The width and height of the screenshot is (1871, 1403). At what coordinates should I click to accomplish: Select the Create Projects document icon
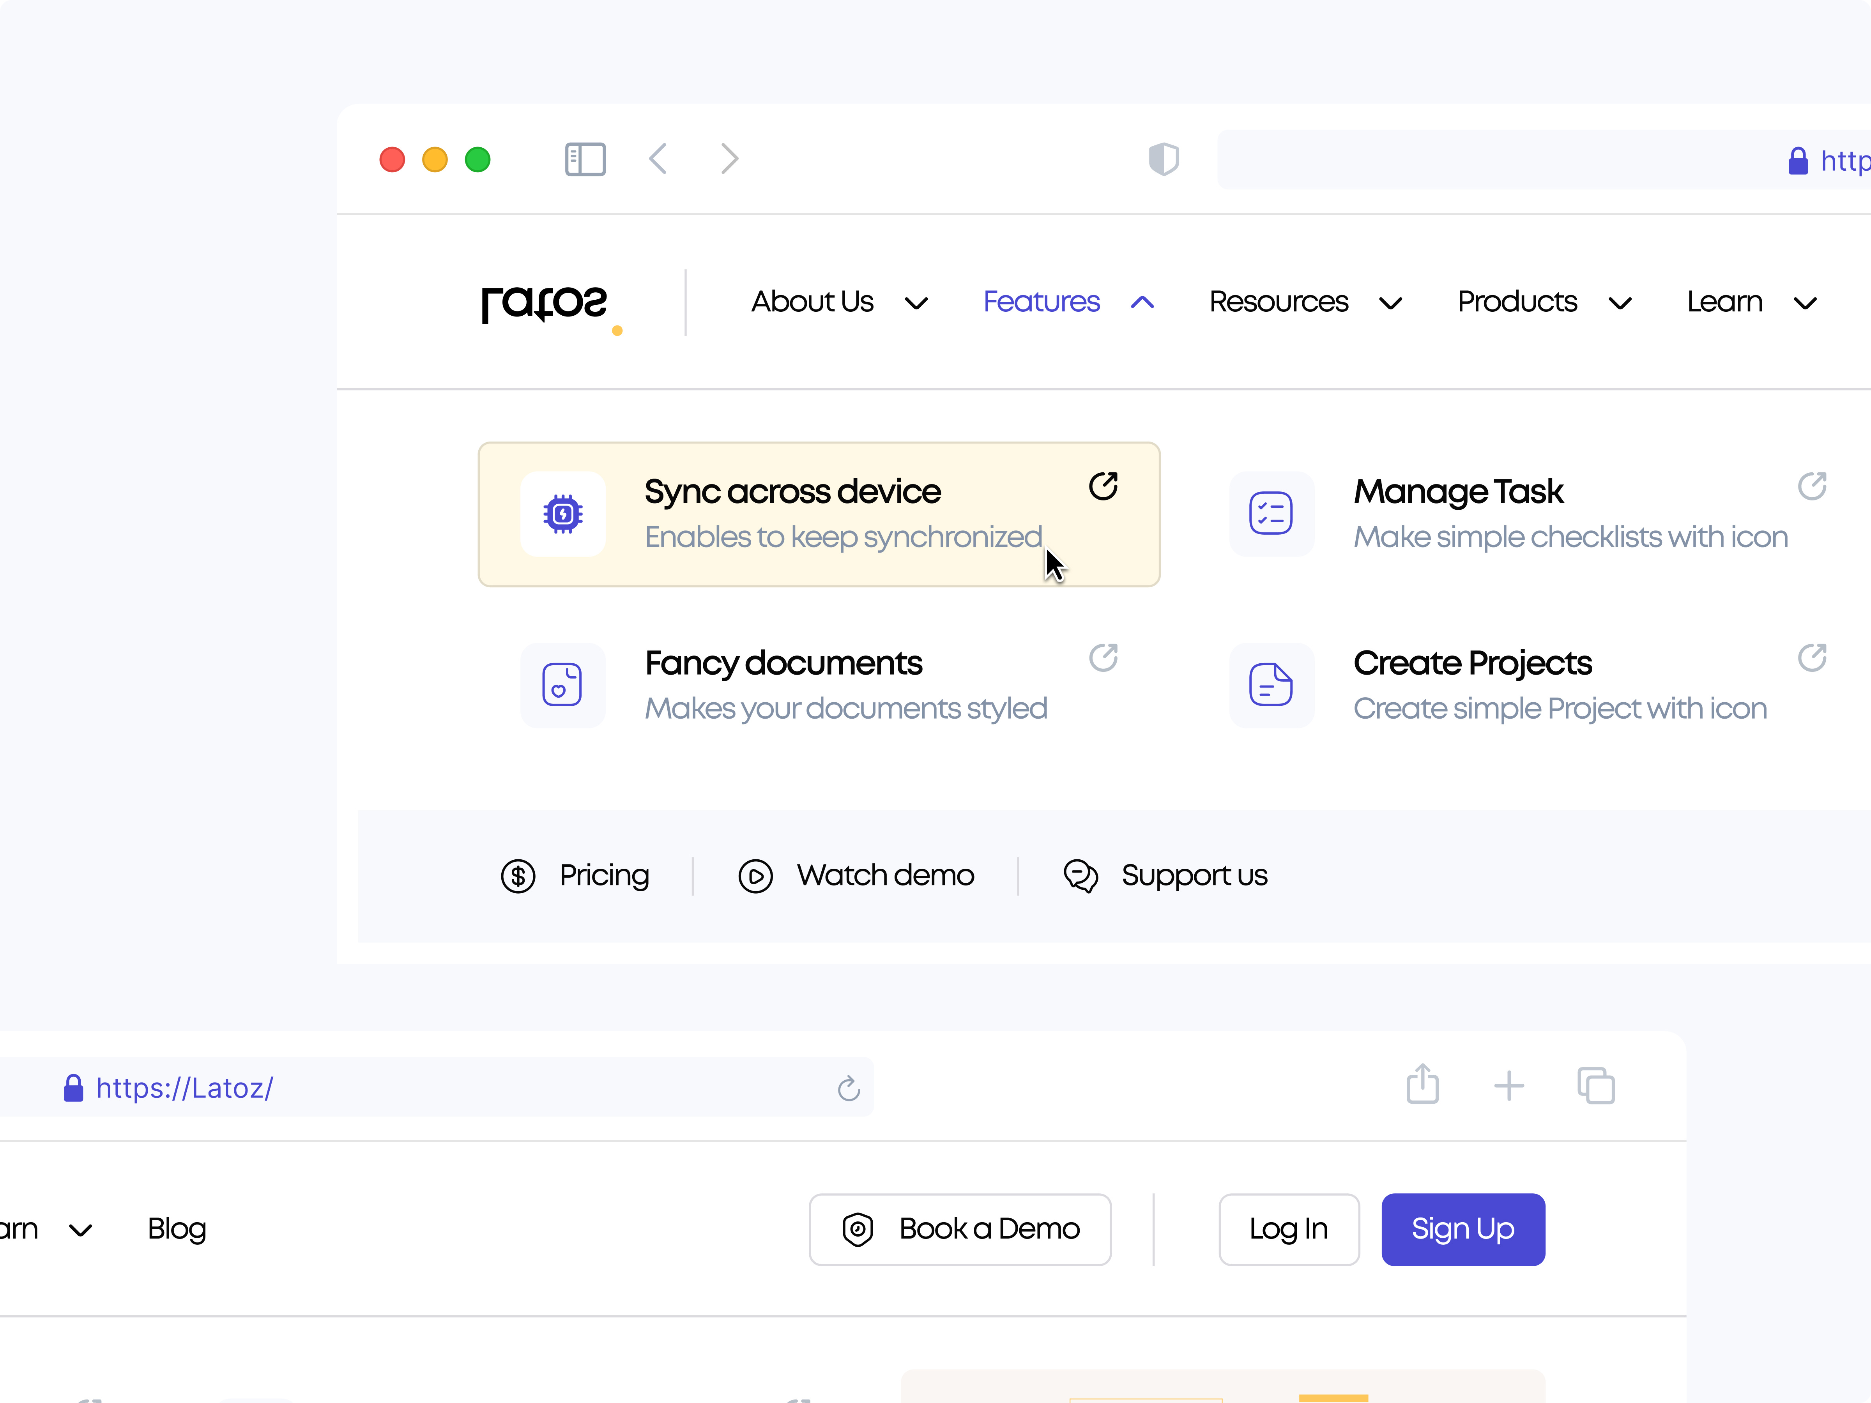1271,685
